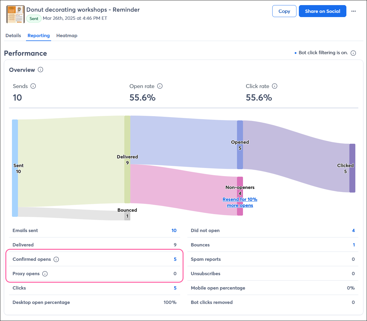367x321 pixels.
Task: Click the Copy button
Action: [x=284, y=11]
